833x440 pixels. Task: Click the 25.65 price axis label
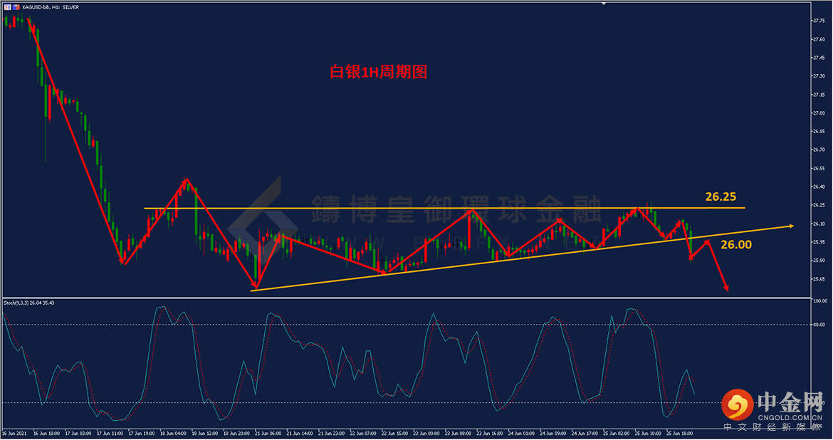coord(819,279)
